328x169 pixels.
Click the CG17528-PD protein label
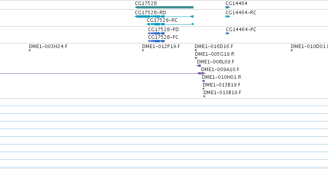(x=163, y=30)
